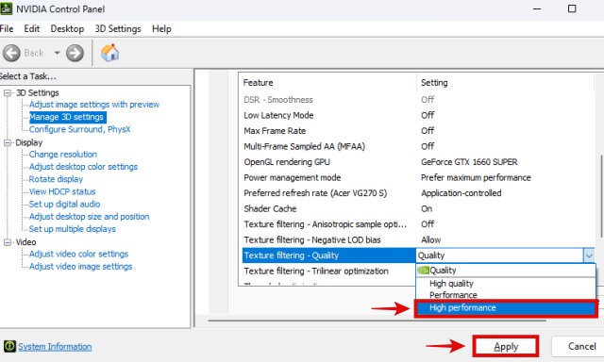Click the Feature column header
The width and height of the screenshot is (604, 362).
(x=327, y=83)
